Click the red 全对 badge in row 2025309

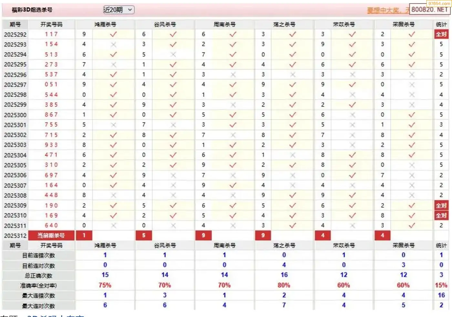coord(441,206)
